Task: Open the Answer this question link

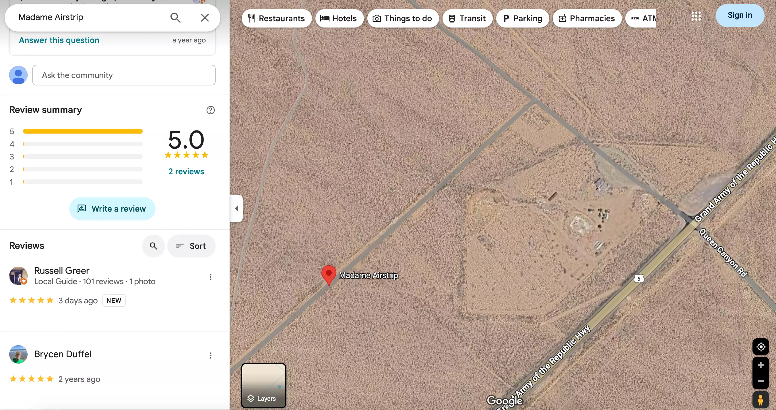Action: click(59, 40)
